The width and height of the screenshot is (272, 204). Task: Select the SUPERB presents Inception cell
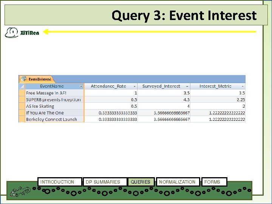point(55,100)
